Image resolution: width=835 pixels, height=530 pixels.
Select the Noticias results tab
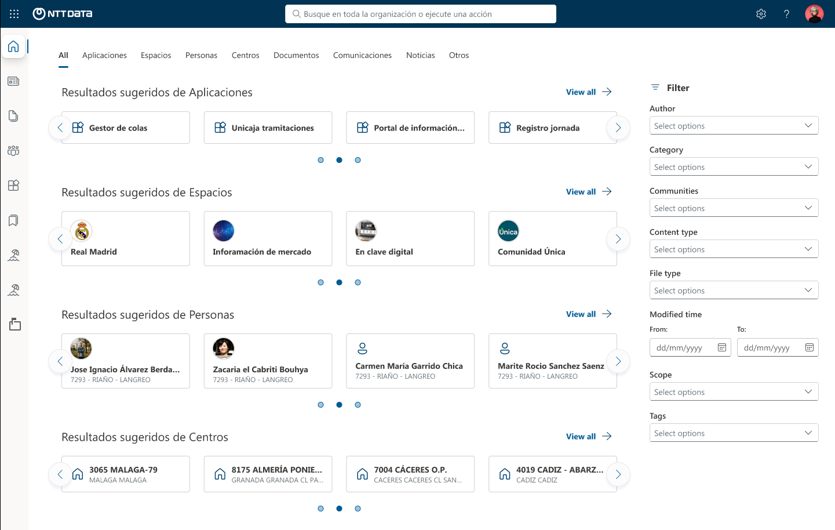pos(420,55)
